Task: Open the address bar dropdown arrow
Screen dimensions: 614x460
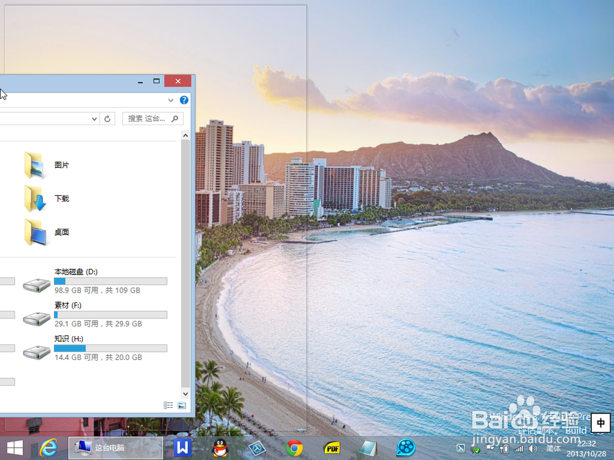Action: pos(94,118)
